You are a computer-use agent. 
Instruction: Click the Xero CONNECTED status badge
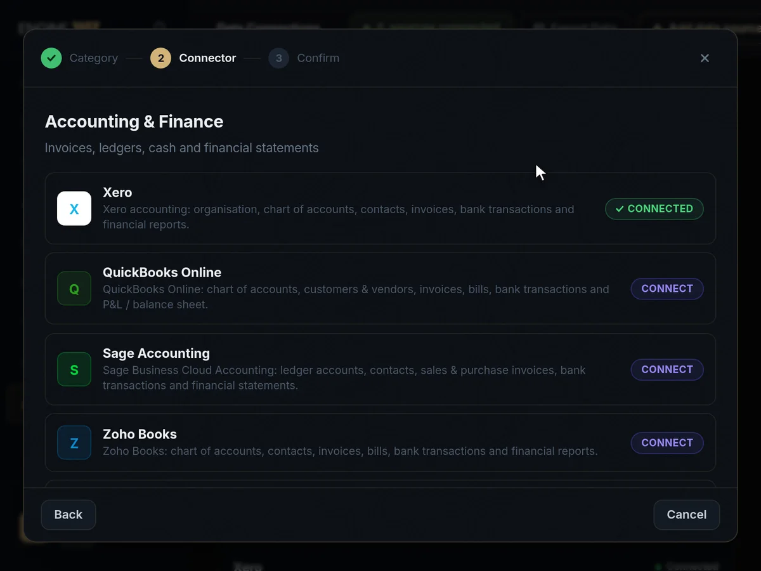tap(654, 209)
